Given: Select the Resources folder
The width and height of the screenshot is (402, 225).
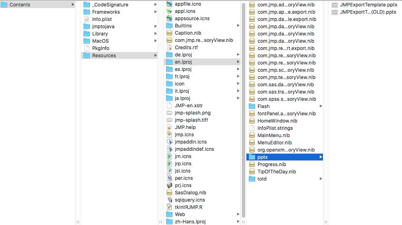Looking at the screenshot, I should coord(119,55).
